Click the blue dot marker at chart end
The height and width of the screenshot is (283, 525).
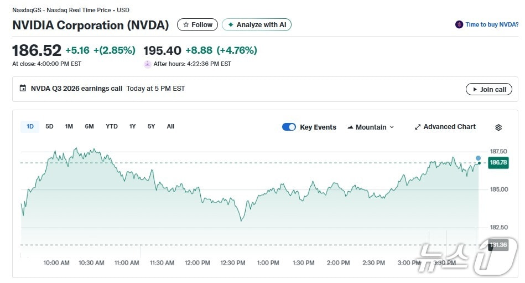pyautogui.click(x=478, y=158)
